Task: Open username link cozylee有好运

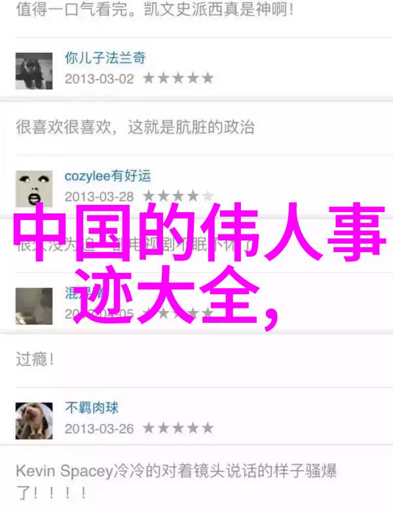Action: click(x=108, y=176)
